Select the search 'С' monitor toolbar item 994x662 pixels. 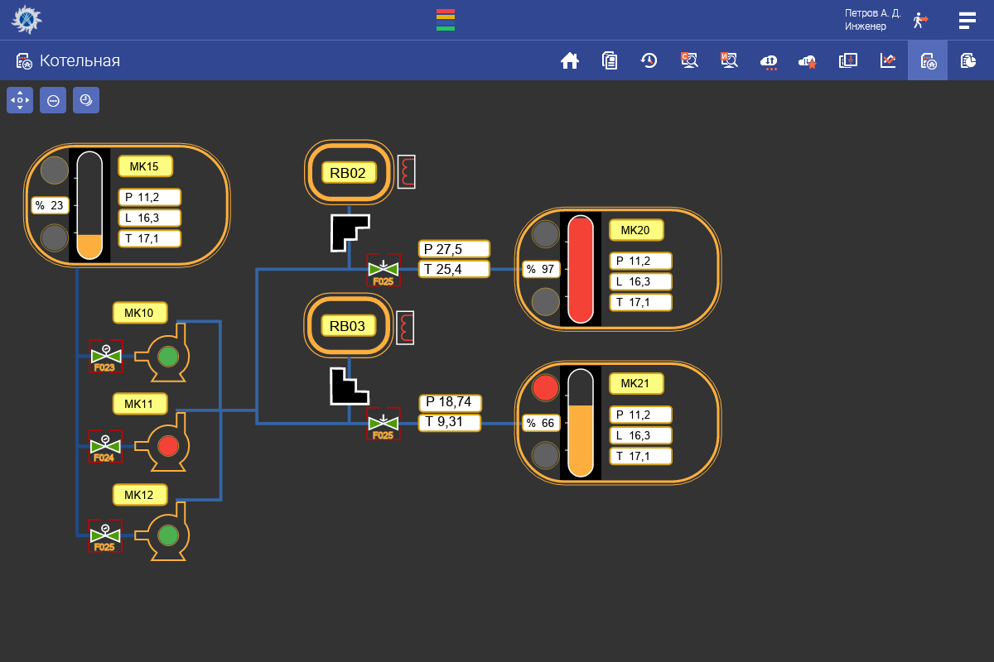689,60
